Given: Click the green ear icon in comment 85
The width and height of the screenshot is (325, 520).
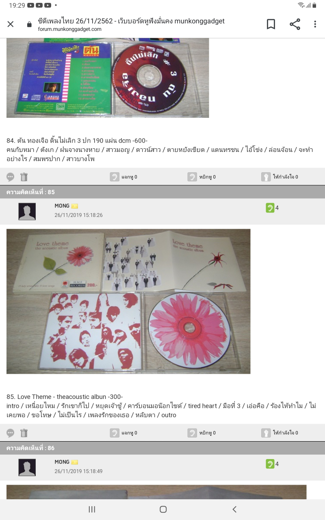Looking at the screenshot, I should pyautogui.click(x=270, y=208).
